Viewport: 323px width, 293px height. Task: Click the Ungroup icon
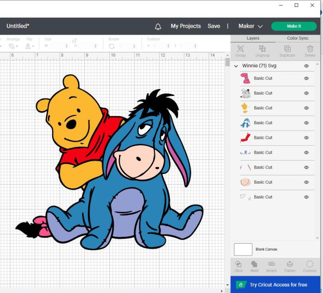pos(262,48)
